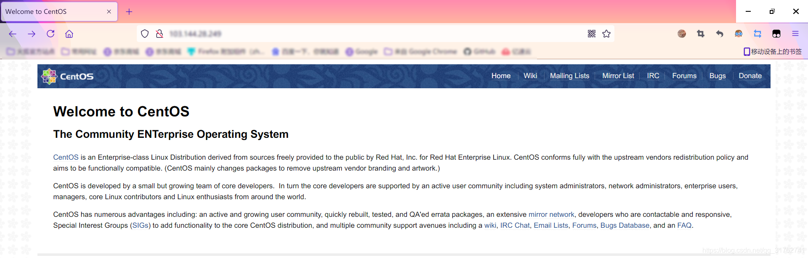Go back to the previous page
The image size is (808, 258).
pos(13,34)
